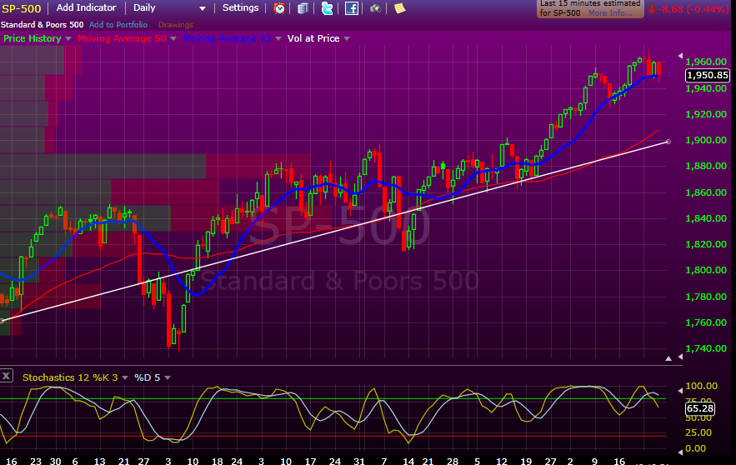Click the 1,960.00 price axis label

coord(706,62)
